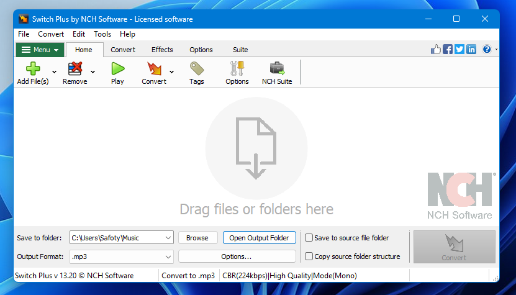Screen dimensions: 516x295
Task: Click 'Convert to .mp3' status bar text
Action: [188, 276]
